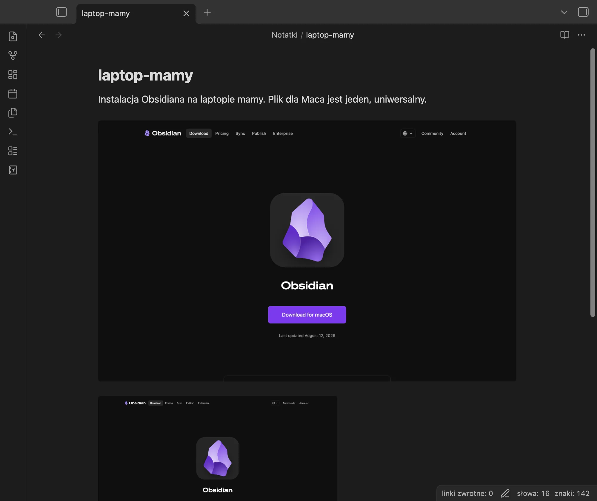
Task: Click the paragraph about Instalacja Obsidiana
Action: point(262,99)
